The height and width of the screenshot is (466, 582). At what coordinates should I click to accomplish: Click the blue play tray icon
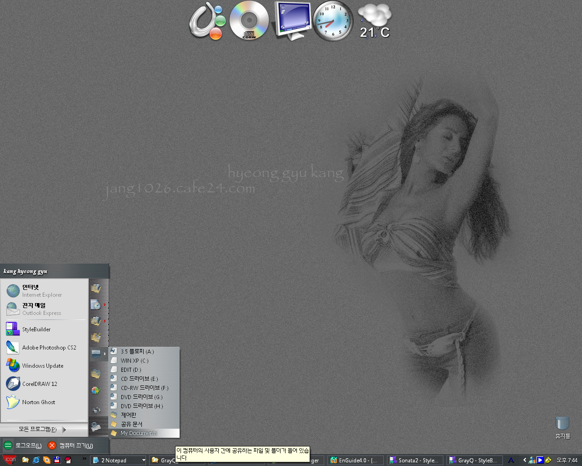(x=540, y=460)
